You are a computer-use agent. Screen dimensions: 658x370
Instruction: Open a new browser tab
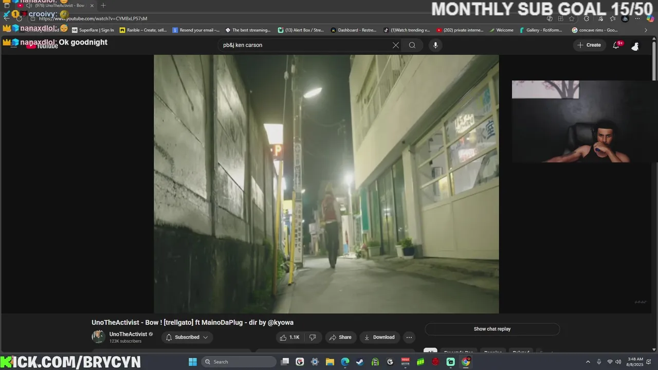pos(103,6)
